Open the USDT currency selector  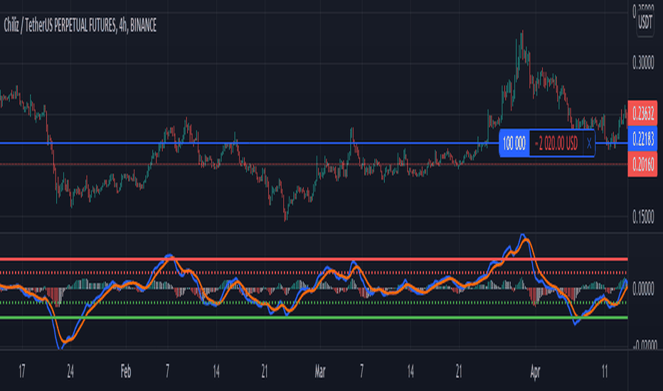[x=645, y=22]
